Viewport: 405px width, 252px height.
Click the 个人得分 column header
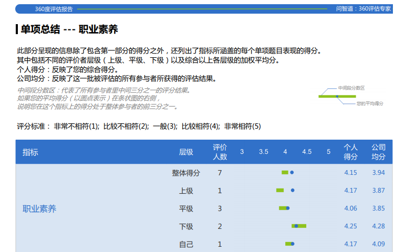tap(350, 152)
